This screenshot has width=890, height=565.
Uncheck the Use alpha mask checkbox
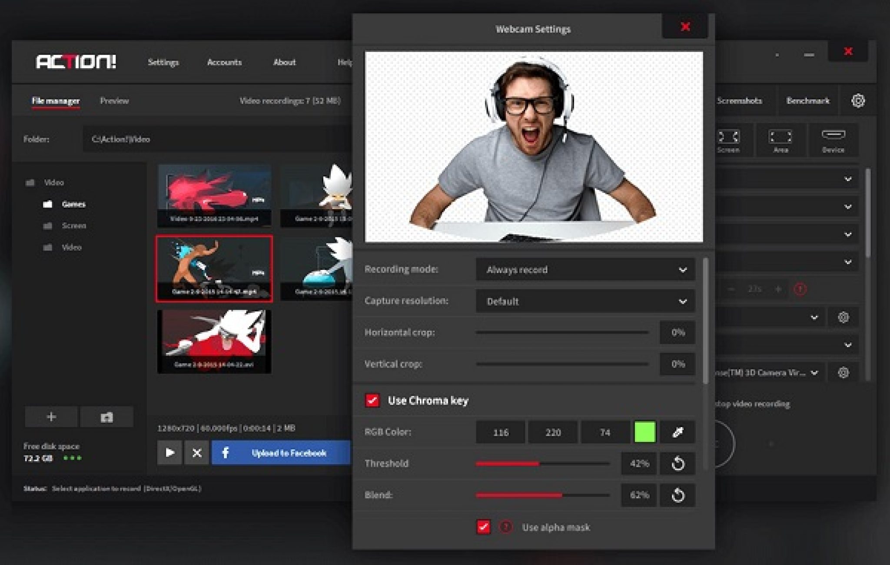[x=483, y=527]
